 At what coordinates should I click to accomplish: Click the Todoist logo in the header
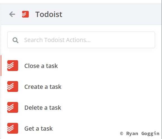coord(25,14)
